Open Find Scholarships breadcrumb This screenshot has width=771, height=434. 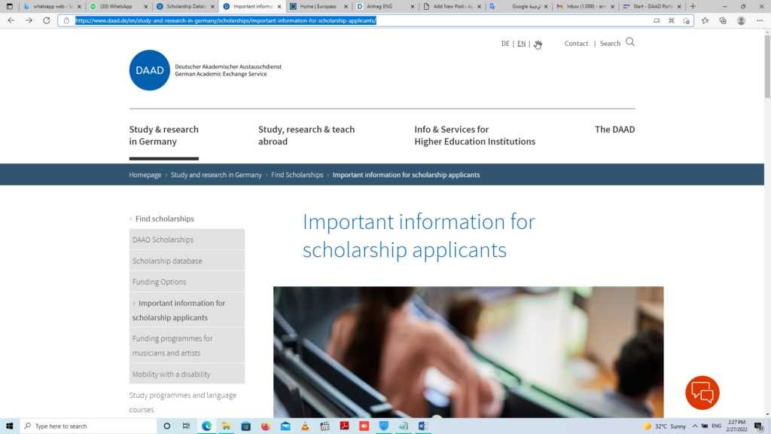297,175
